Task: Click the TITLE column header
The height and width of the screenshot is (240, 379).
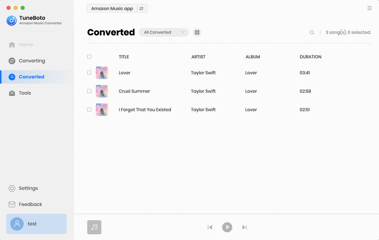Action: (x=124, y=57)
